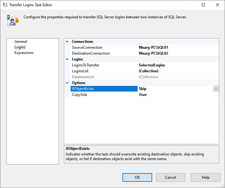Select the CopySids property name
This screenshot has width=225, height=188.
tap(79, 95)
